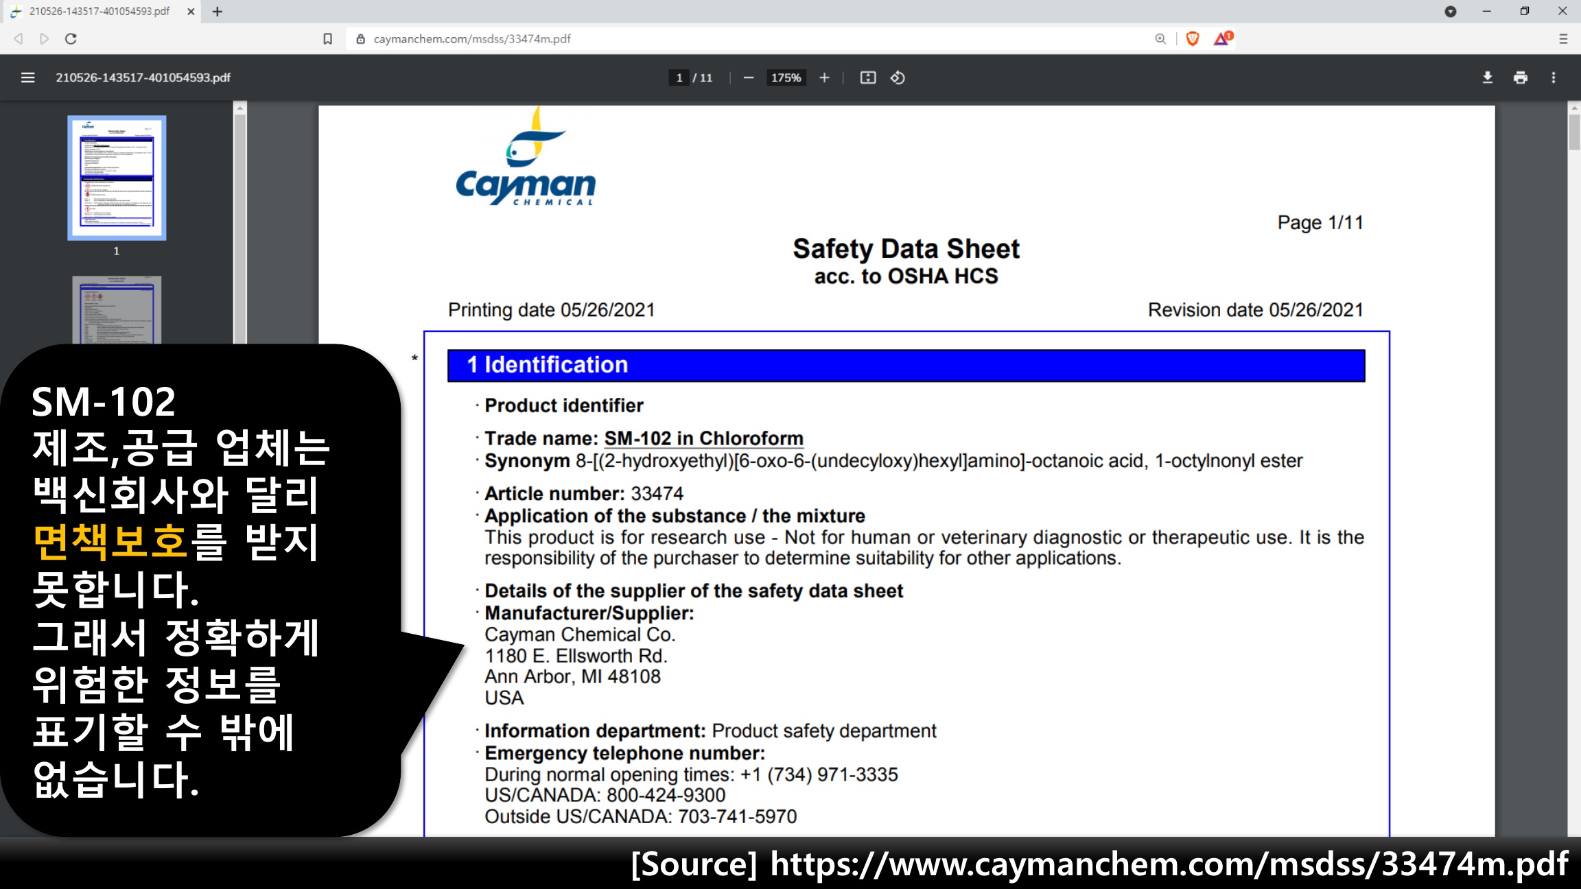
Task: Click the Brave Shields lion icon
Action: (x=1193, y=39)
